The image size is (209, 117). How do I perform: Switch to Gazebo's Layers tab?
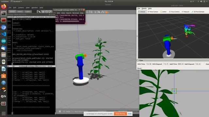28,12
